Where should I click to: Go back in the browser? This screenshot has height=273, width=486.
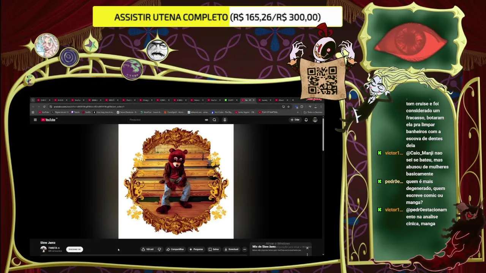click(33, 107)
